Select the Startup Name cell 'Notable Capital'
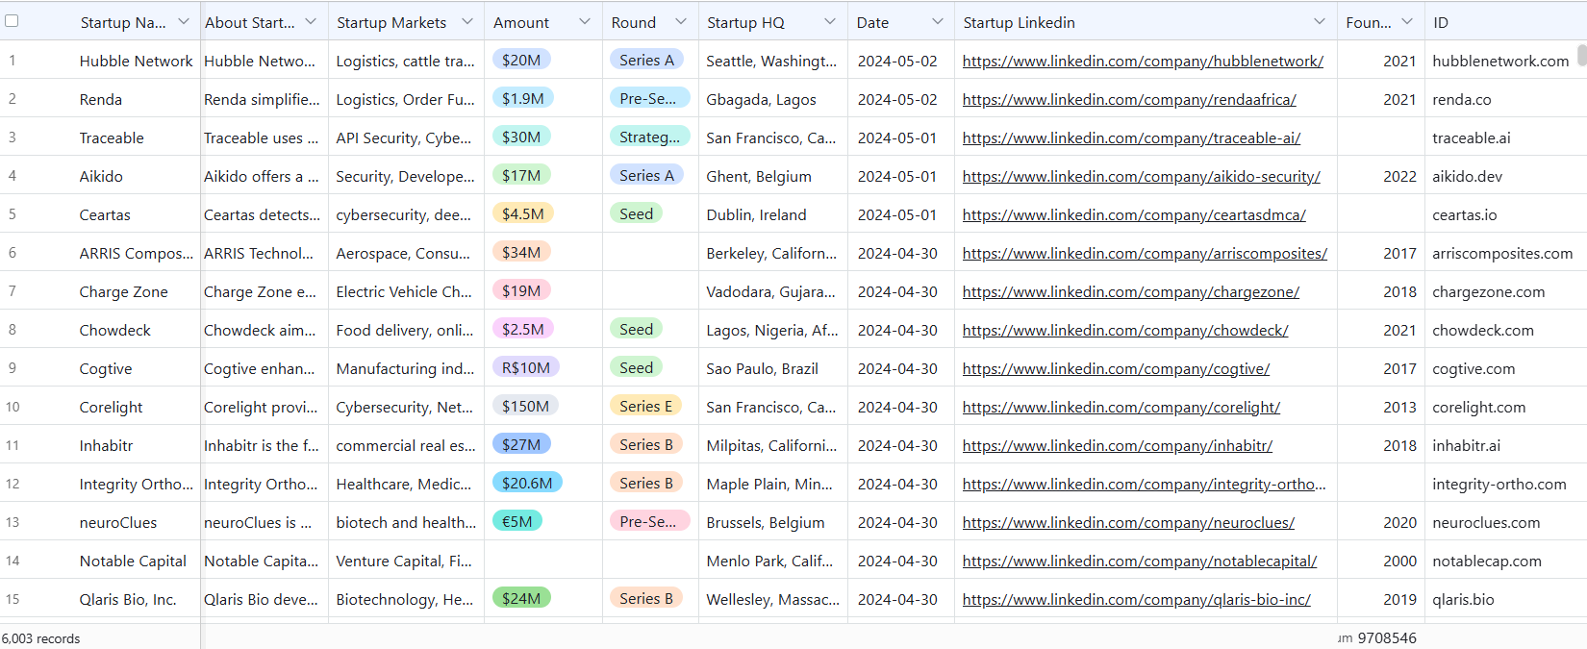 coord(133,561)
